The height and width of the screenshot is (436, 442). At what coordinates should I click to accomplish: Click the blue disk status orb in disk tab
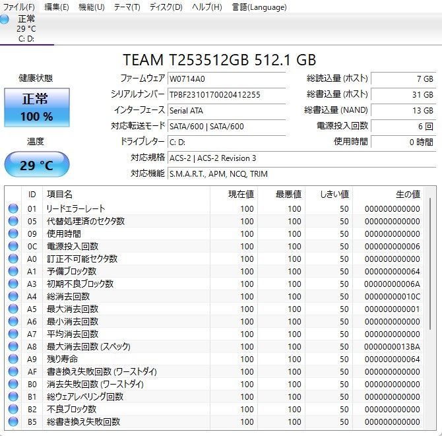pos(4,19)
